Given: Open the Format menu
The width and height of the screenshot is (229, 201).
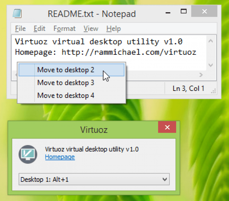Looking at the screenshot, I should point(64,29).
